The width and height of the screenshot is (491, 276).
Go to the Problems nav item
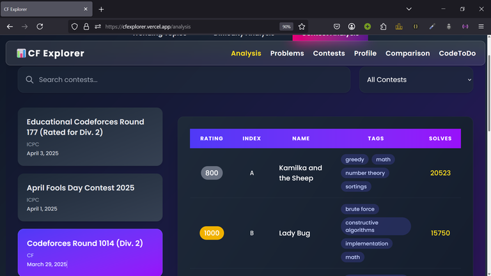click(x=287, y=54)
